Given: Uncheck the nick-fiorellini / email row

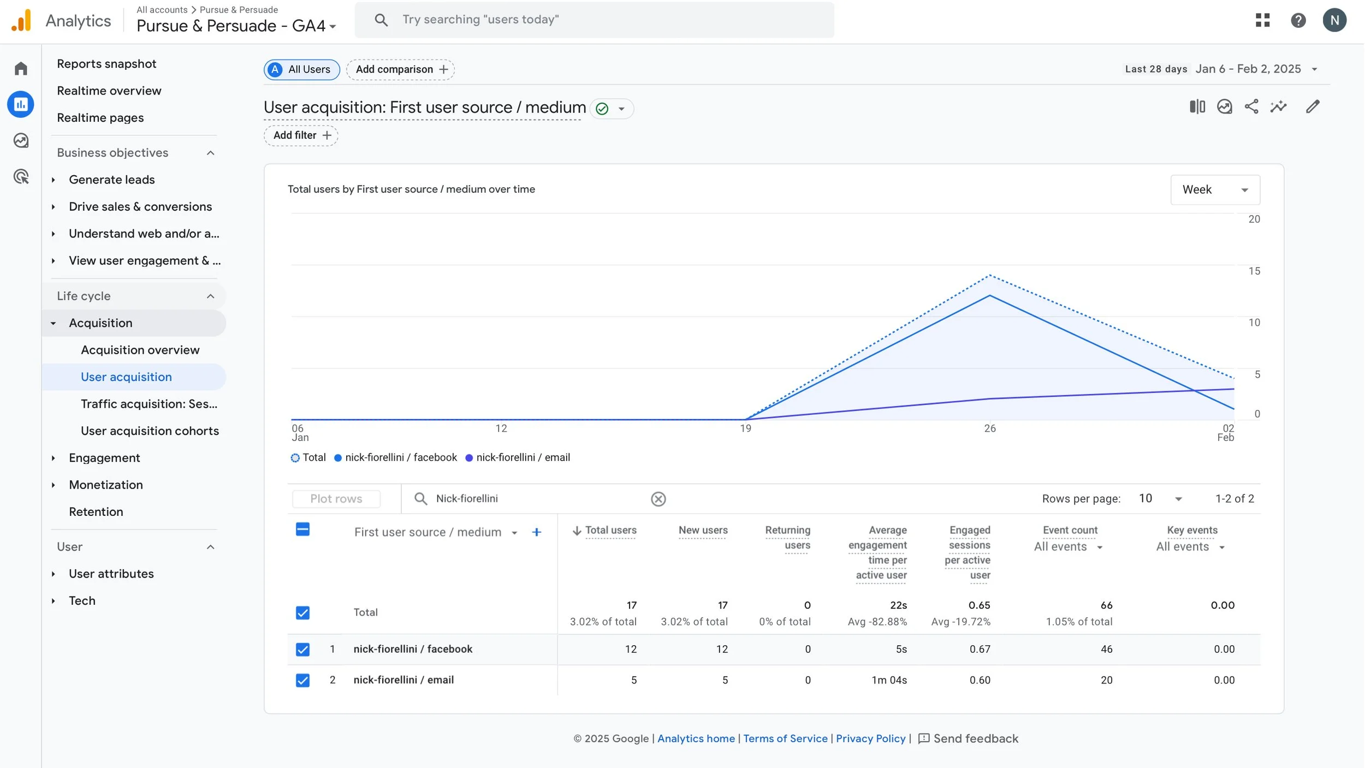Looking at the screenshot, I should point(303,680).
